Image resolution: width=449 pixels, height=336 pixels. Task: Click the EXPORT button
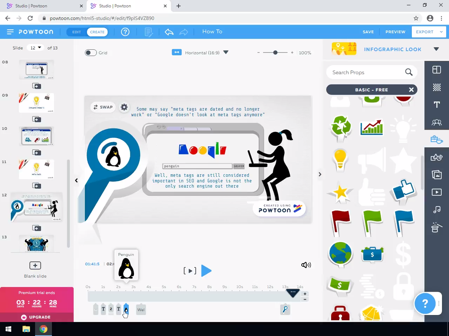424,32
